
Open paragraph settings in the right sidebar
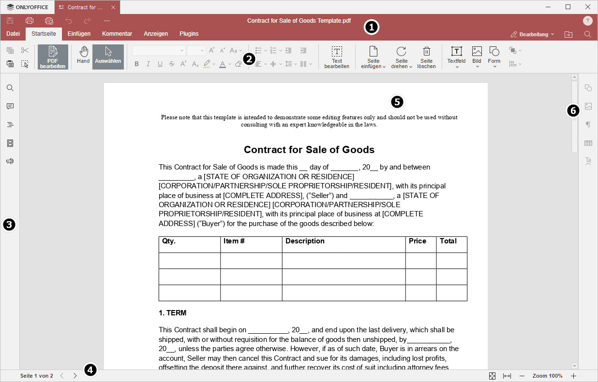coord(588,125)
